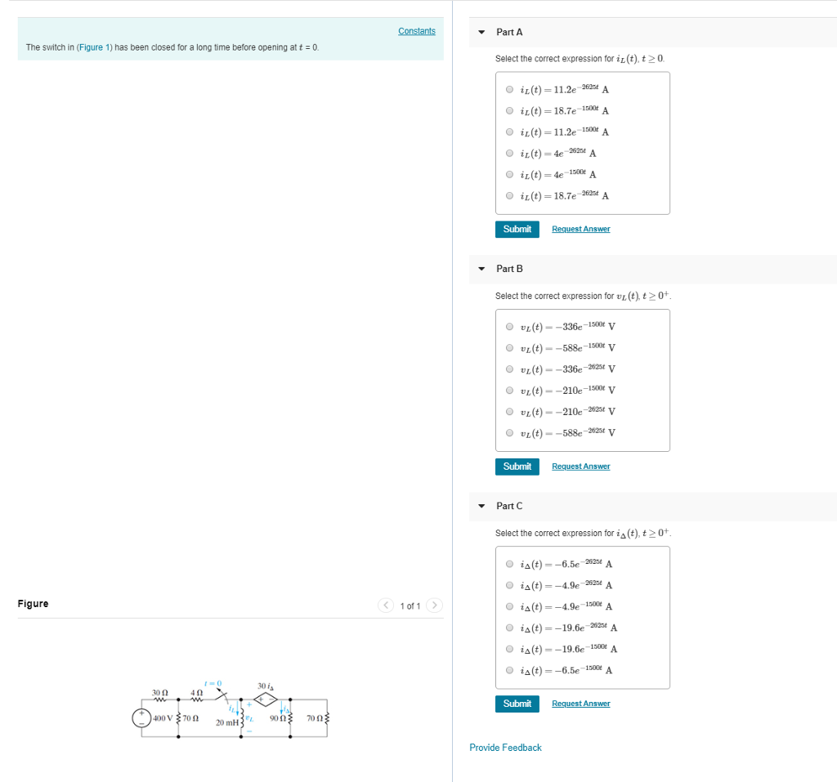837x782 pixels.
Task: Select iL(t)=18.7e^-1500t A option
Action: coord(509,110)
